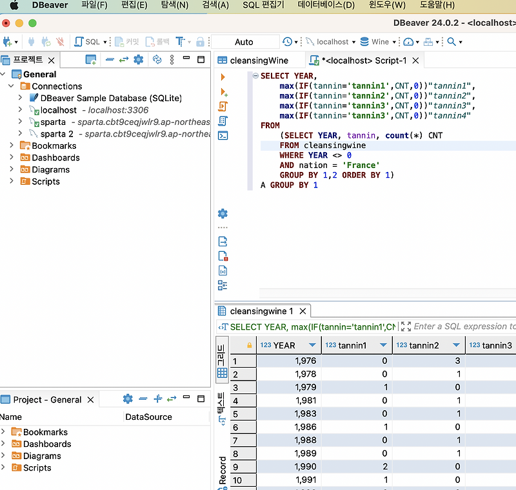The height and width of the screenshot is (490, 516).
Task: Execute SQL statement in new tab
Action: coord(223,92)
